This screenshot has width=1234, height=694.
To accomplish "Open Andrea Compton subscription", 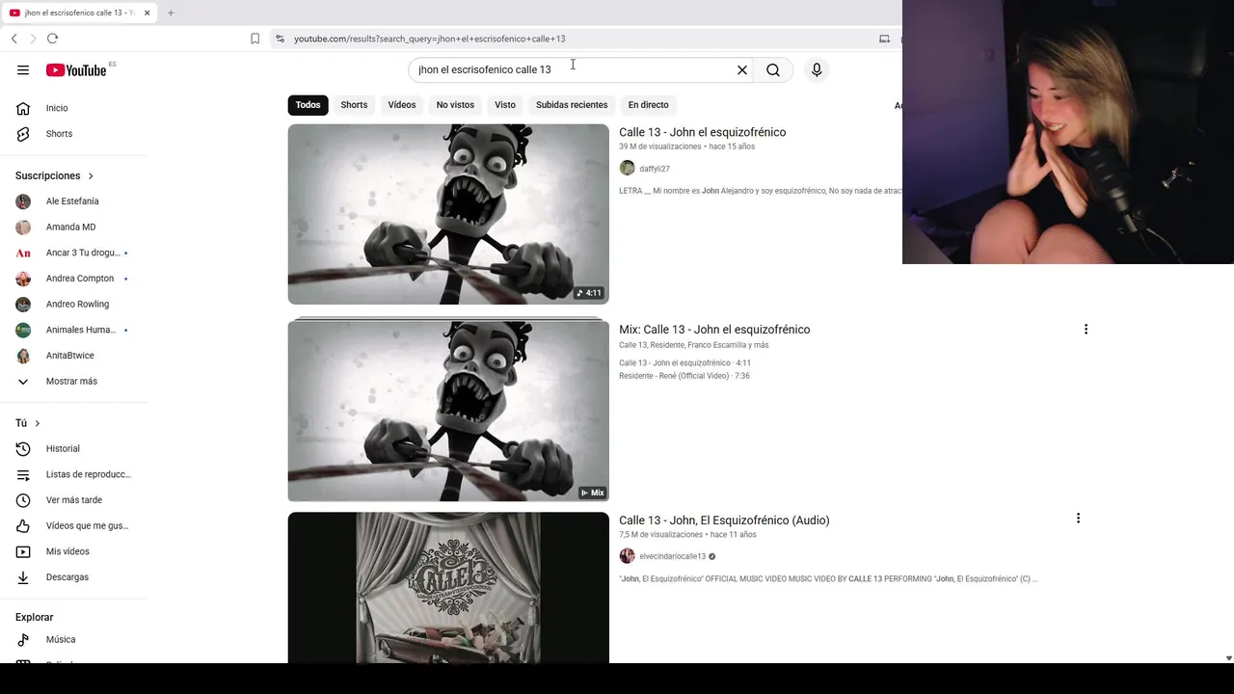I will (x=73, y=279).
